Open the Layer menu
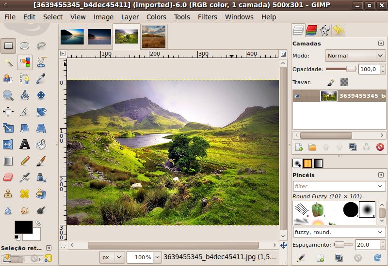This screenshot has height=266, width=388. click(x=130, y=17)
